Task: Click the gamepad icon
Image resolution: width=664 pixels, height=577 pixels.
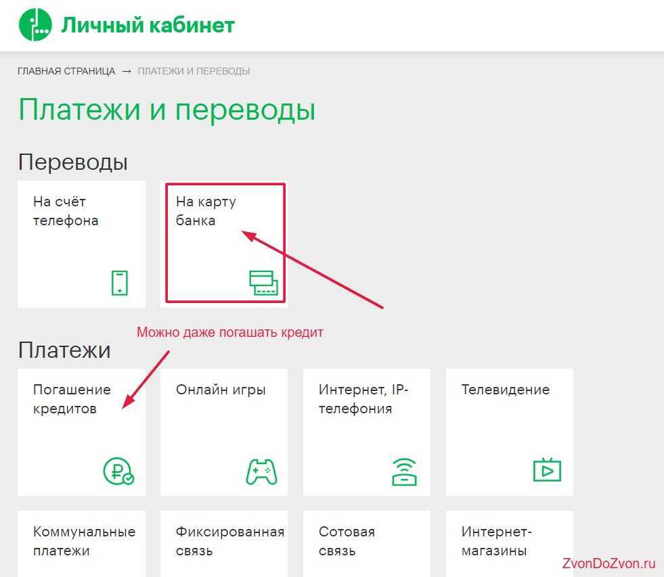Action: coord(261,471)
